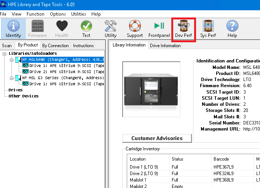Select the Identity toolbar icon
Screen dimensions: 260x188
point(13,29)
